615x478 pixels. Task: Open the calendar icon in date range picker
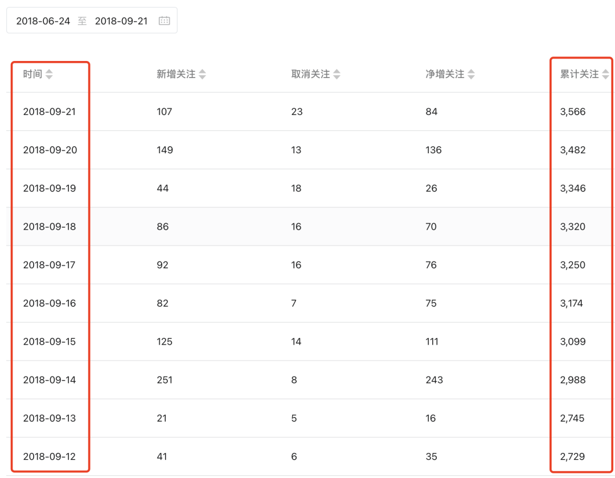(164, 21)
